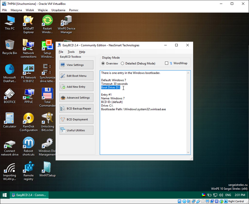249x204 pixels.
Task: Click EasyBCD taskbar button
Action: (29, 195)
